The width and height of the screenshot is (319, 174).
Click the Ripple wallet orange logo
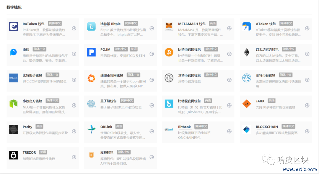(91, 78)
